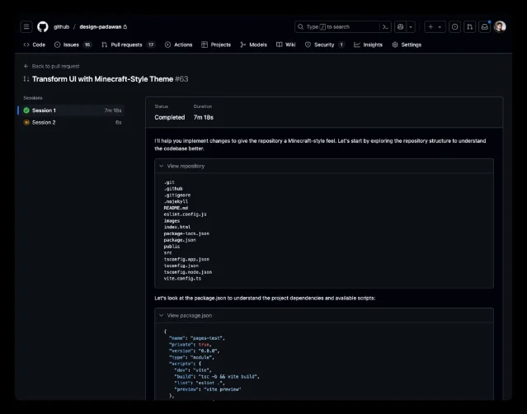Switch to the Wiki tab
The image size is (527, 414).
pyautogui.click(x=285, y=45)
